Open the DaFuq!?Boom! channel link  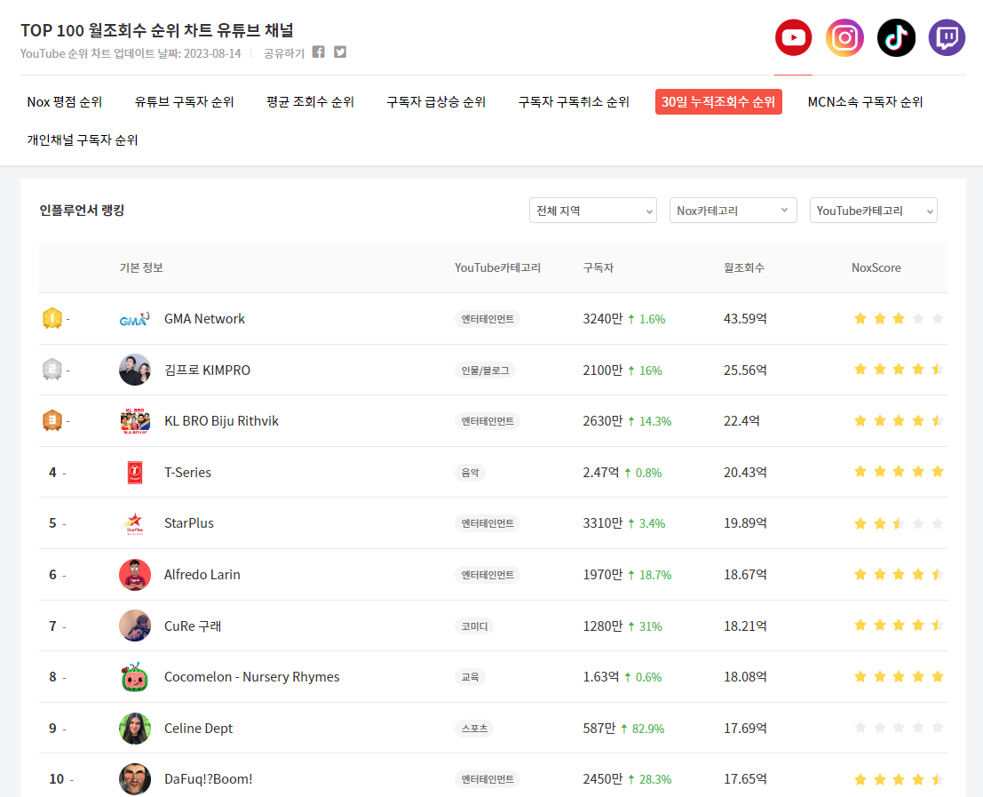point(208,779)
